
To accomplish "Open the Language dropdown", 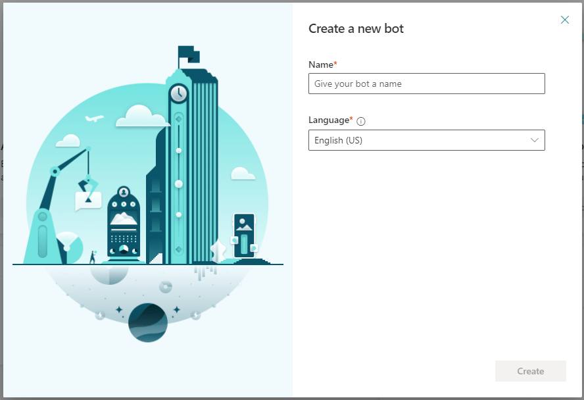I will (x=426, y=140).
